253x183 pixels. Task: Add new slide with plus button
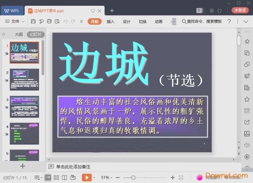click(23, 166)
